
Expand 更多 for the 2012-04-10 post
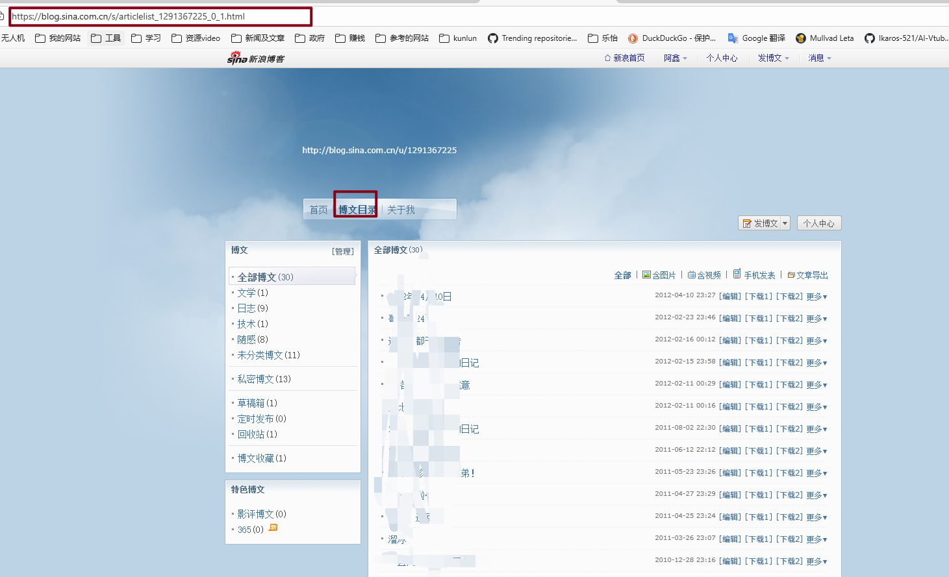[x=816, y=297]
